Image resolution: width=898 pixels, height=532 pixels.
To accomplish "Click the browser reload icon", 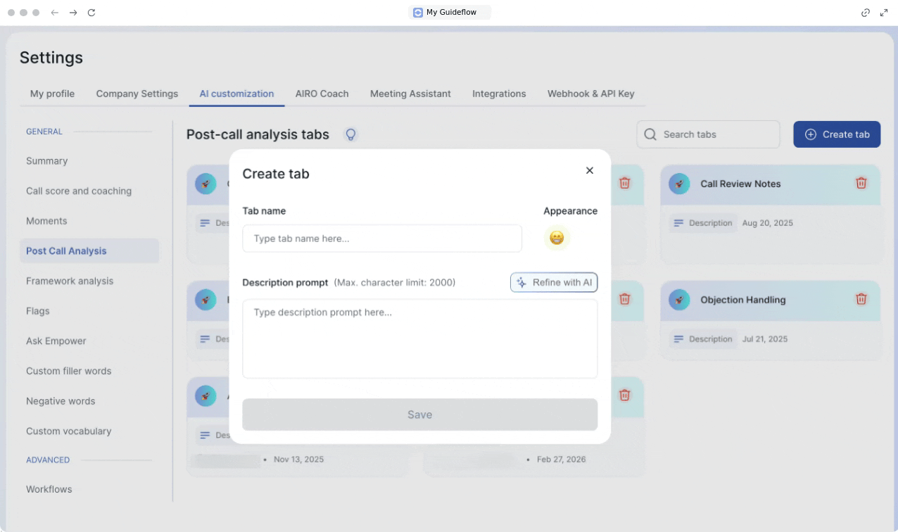I will (x=91, y=13).
